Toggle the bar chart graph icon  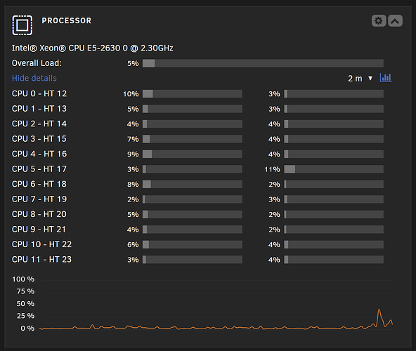click(x=386, y=78)
